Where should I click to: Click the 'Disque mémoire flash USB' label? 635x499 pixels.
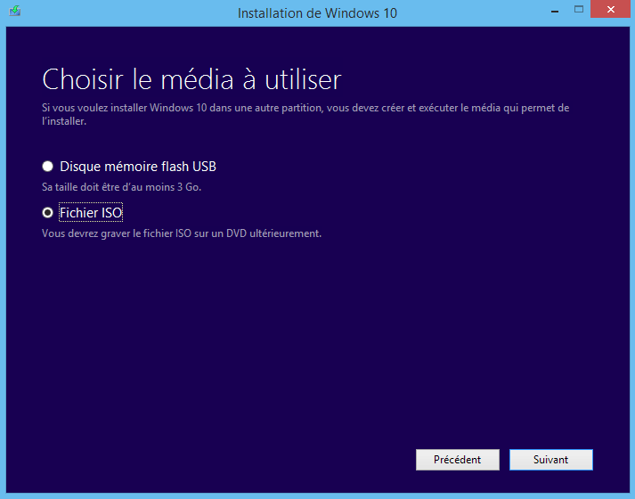pos(138,167)
